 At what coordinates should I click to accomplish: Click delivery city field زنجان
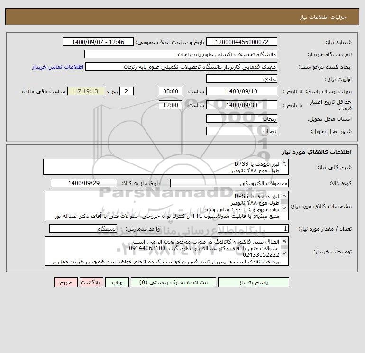click(242, 131)
